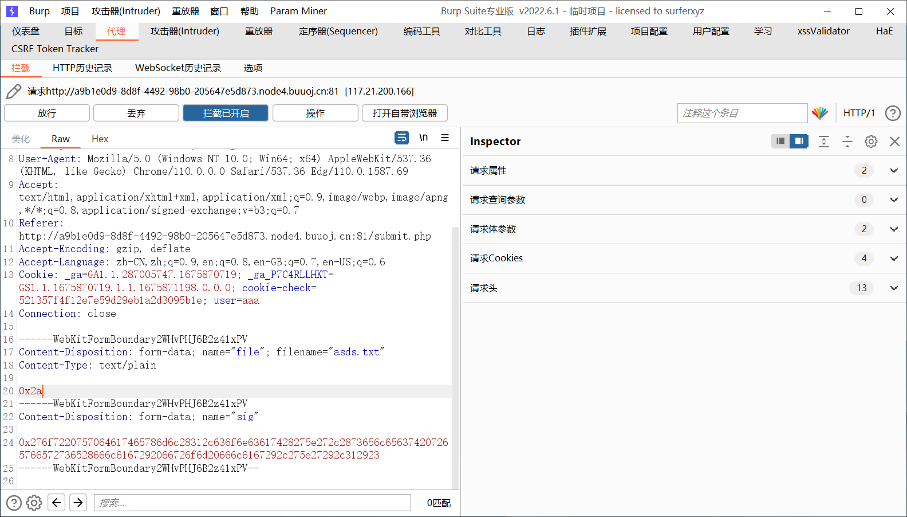Image resolution: width=907 pixels, height=517 pixels.
Task: Open the 攻击器(Intruder) menu in menu bar
Action: 126,11
